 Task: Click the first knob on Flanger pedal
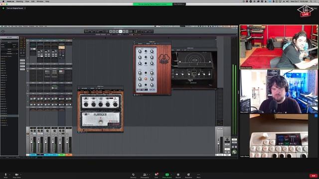coord(86,104)
